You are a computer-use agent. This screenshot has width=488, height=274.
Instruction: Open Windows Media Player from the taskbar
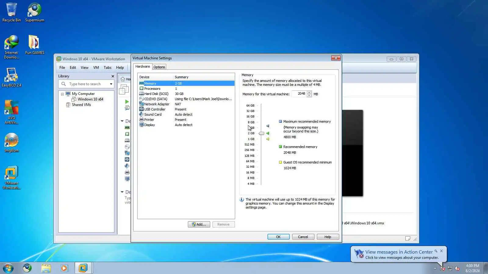point(64,268)
